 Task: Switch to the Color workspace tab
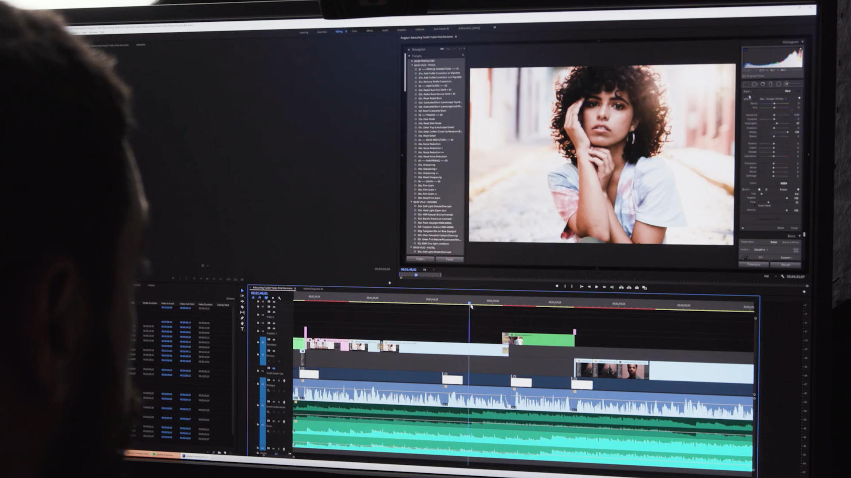click(354, 31)
